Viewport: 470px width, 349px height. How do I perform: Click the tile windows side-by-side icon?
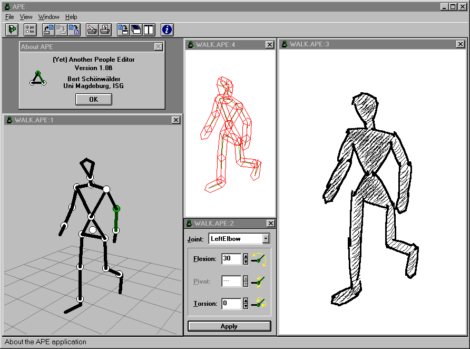point(149,30)
